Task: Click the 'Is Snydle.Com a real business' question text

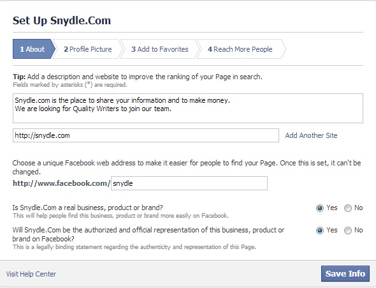Action: click(88, 208)
